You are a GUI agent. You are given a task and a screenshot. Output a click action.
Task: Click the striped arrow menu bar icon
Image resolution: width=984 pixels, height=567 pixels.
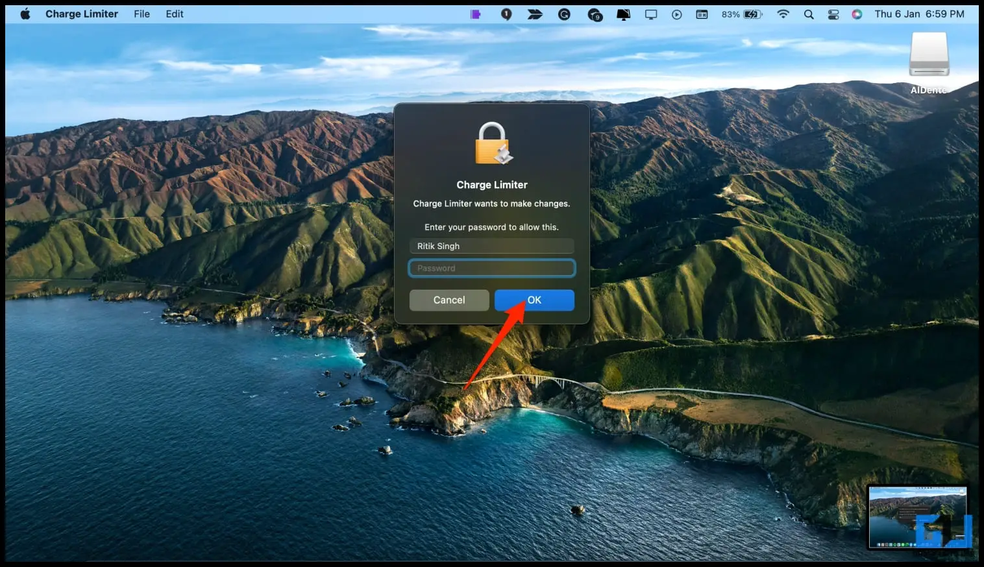pos(535,14)
